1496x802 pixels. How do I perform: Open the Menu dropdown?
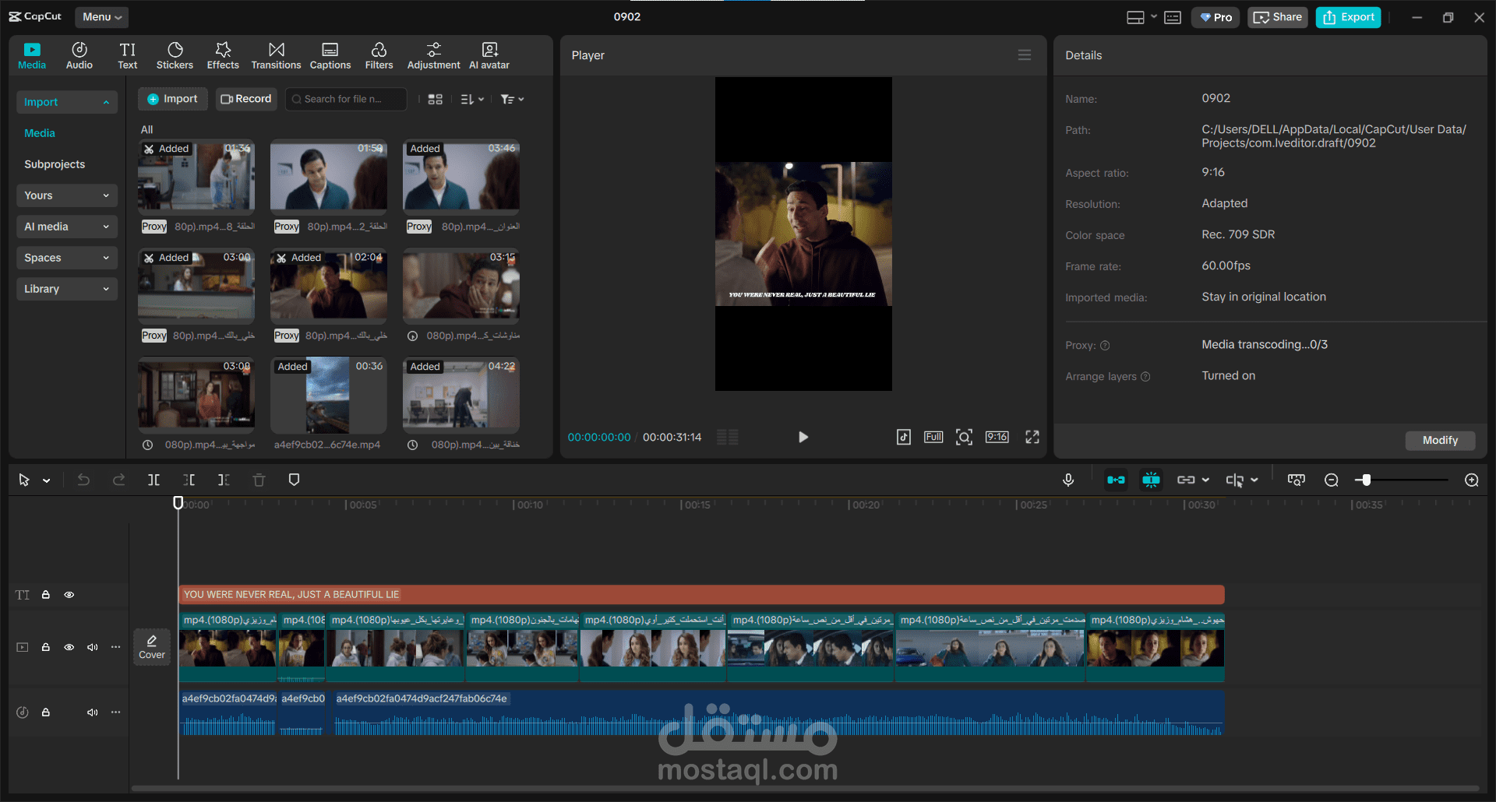102,16
